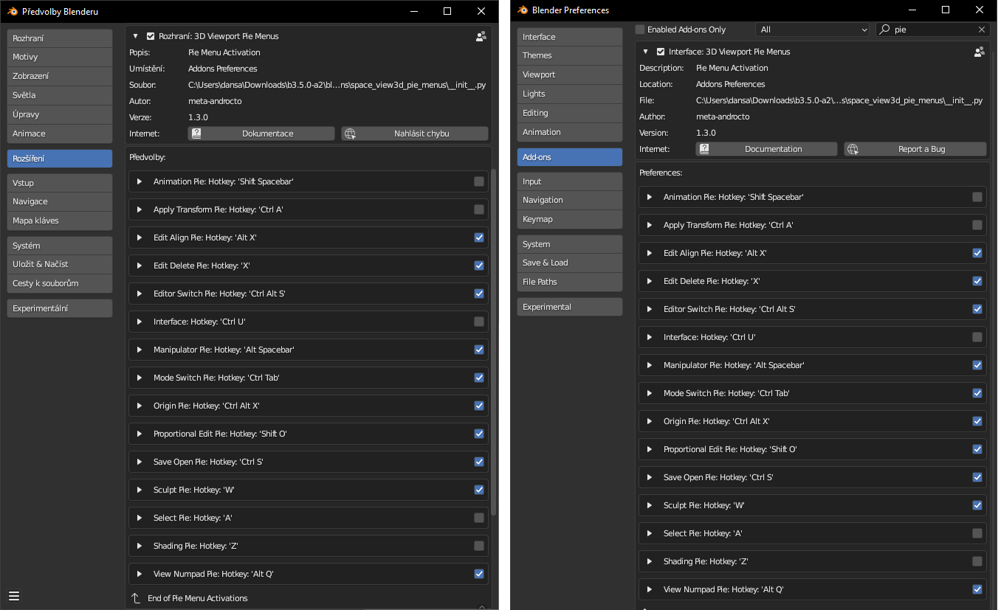
Task: Enable Interface 'Ctrl U' checkbox in English window
Action: coord(977,337)
